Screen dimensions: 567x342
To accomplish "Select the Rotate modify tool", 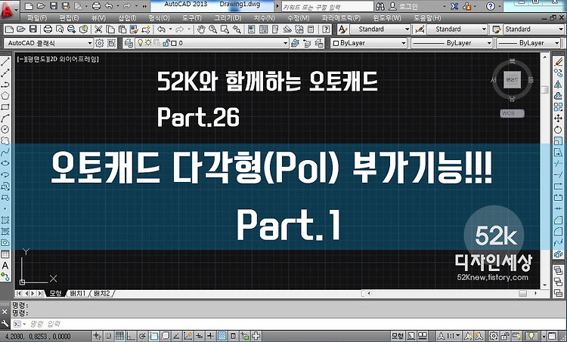I will click(x=559, y=129).
